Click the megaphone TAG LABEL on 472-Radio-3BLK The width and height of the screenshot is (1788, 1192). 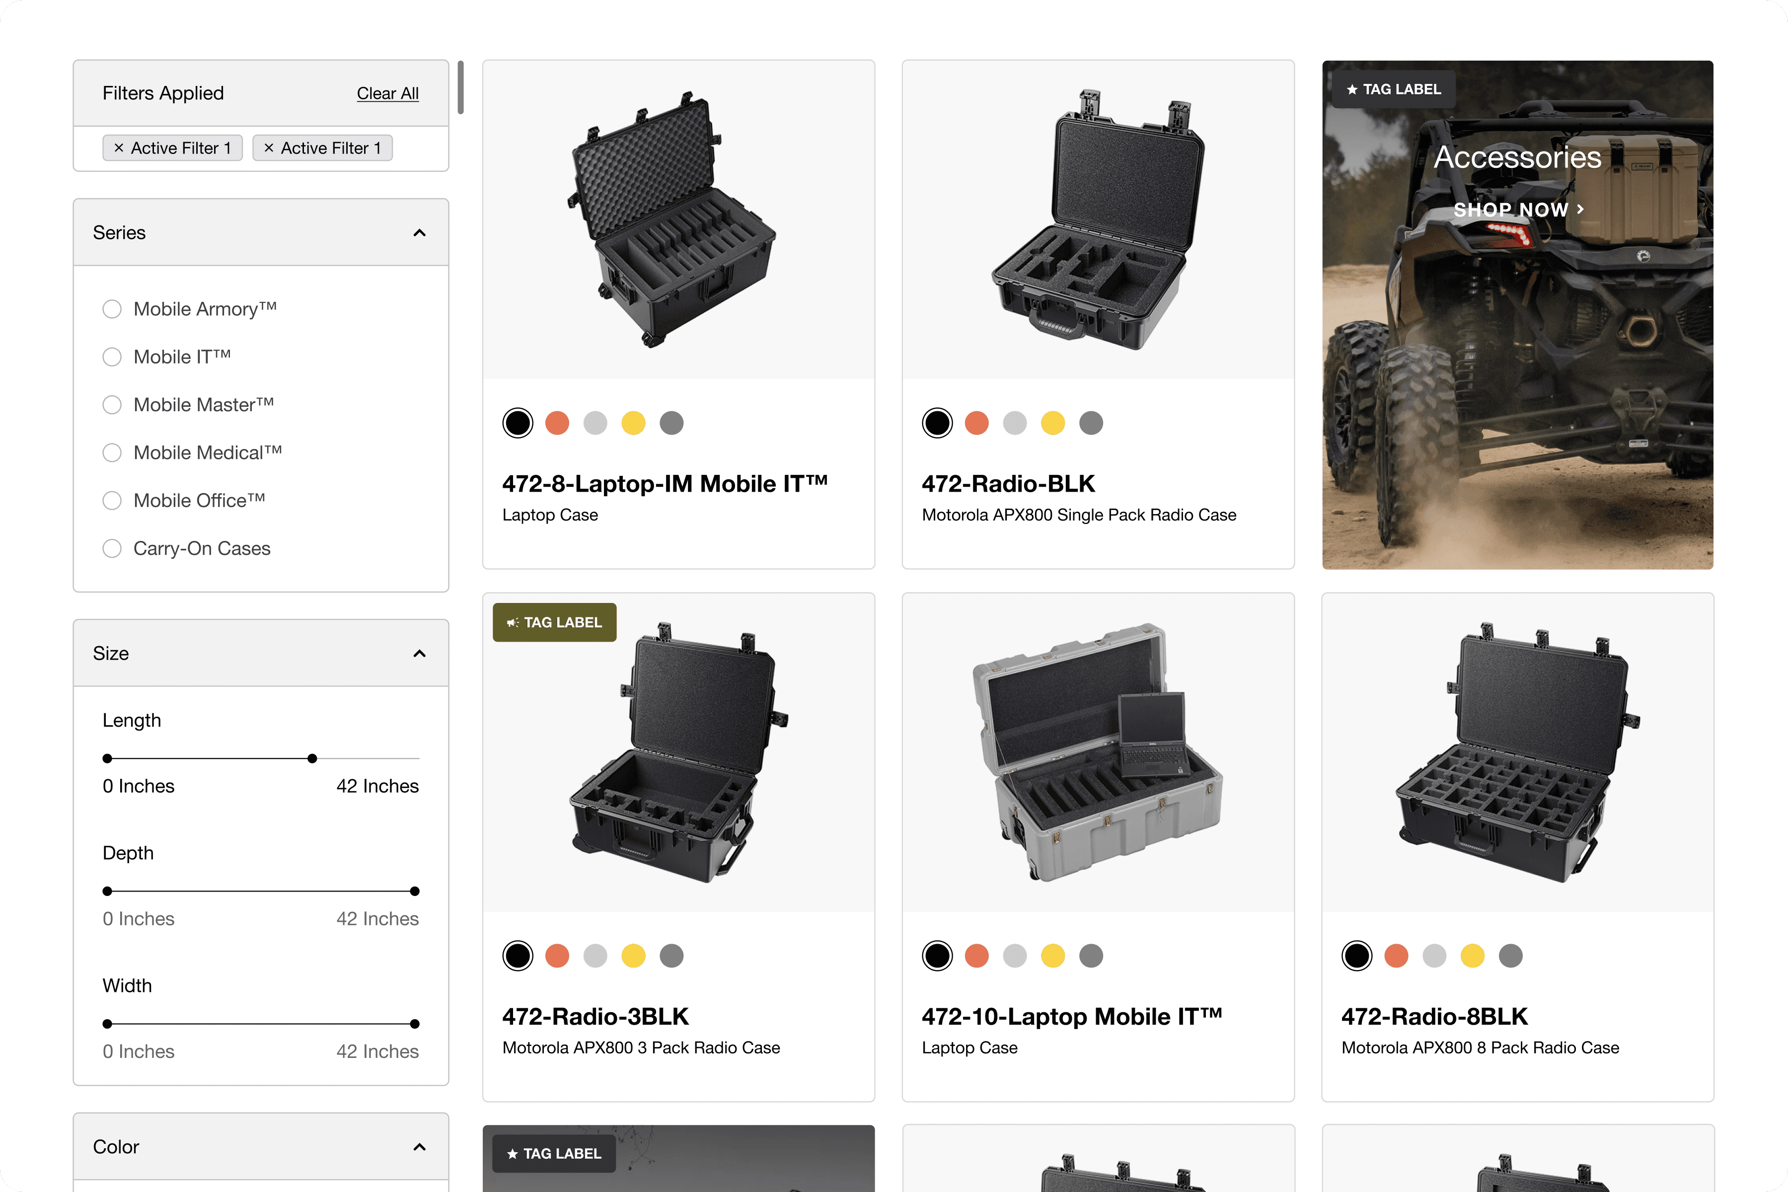click(554, 623)
